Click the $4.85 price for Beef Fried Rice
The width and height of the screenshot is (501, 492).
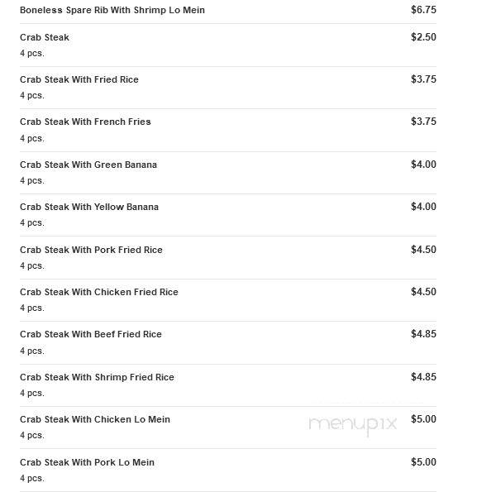coord(423,334)
